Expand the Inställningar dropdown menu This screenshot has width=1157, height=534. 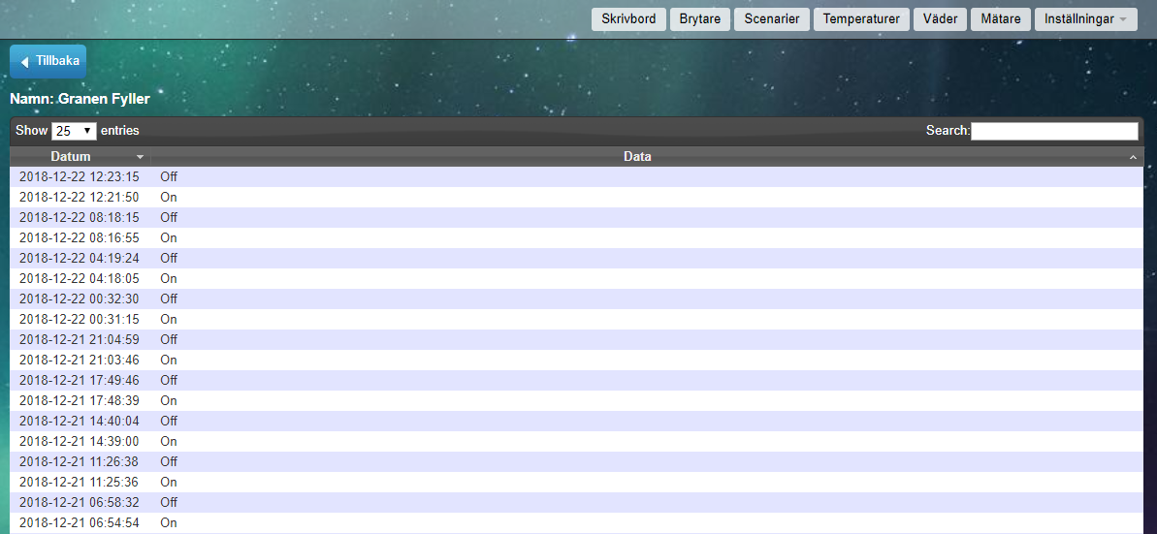[x=1085, y=19]
